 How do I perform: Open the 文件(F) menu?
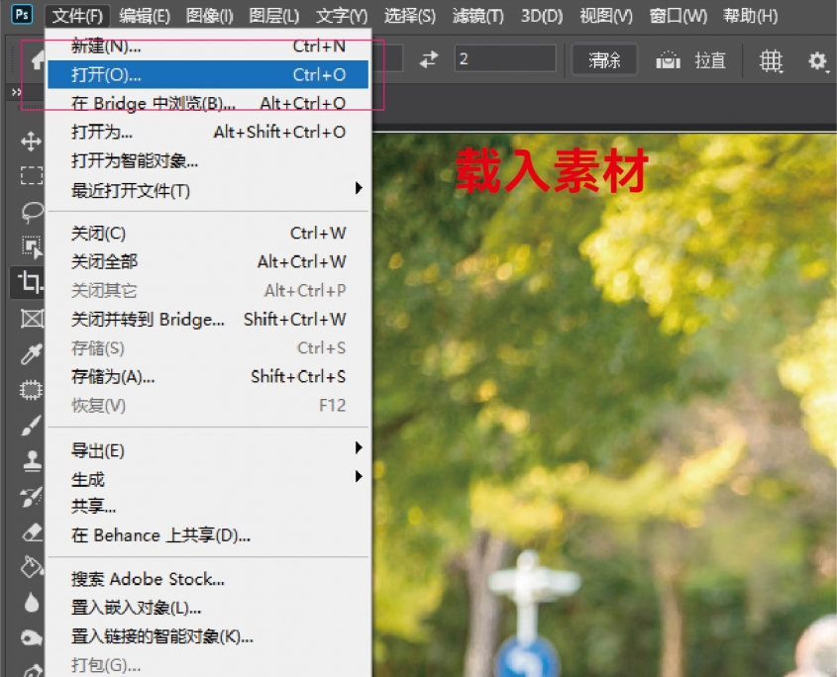(77, 16)
